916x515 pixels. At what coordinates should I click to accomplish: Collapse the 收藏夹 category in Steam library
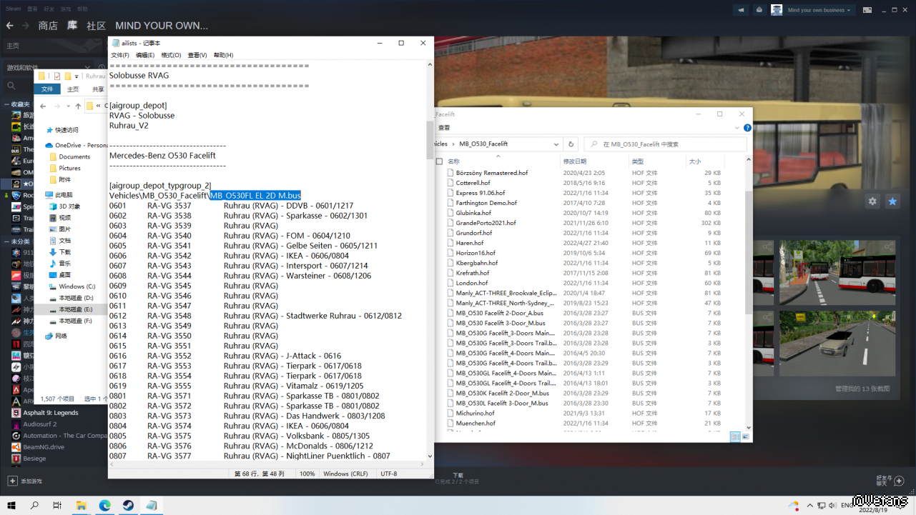[x=6, y=104]
